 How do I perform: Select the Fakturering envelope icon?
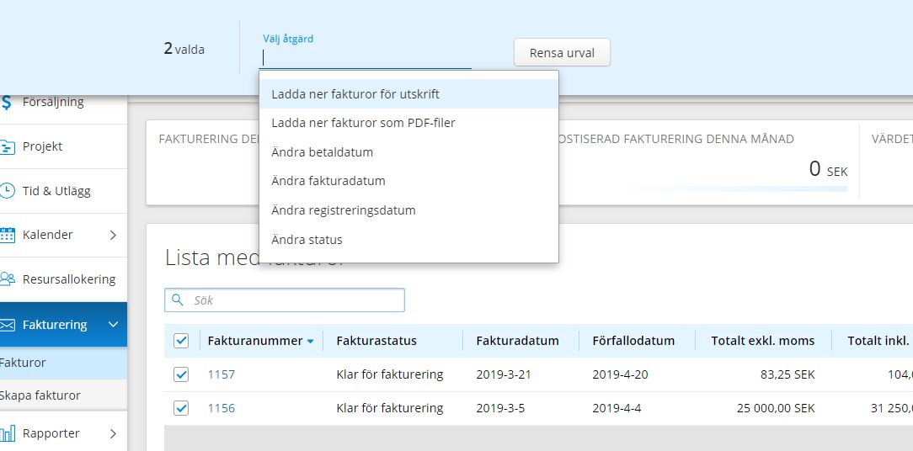7,325
